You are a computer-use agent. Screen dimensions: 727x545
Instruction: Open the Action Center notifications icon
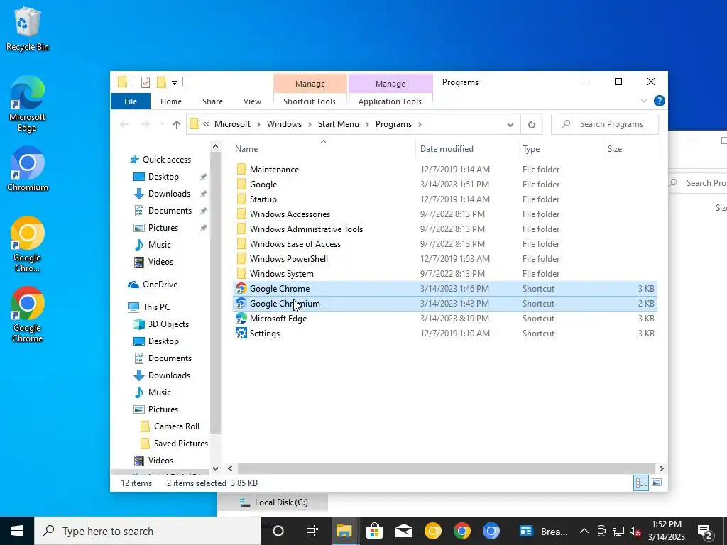coord(705,532)
